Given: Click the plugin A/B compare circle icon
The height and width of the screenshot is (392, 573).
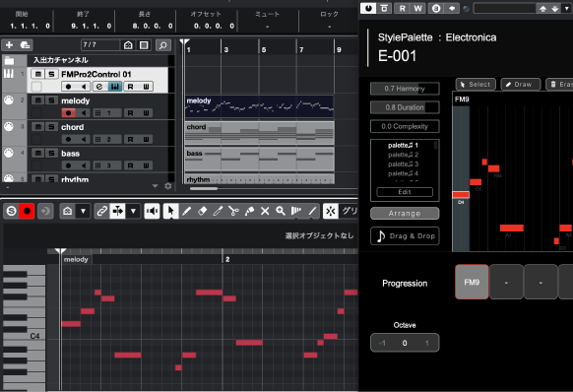Looking at the screenshot, I should 436,8.
